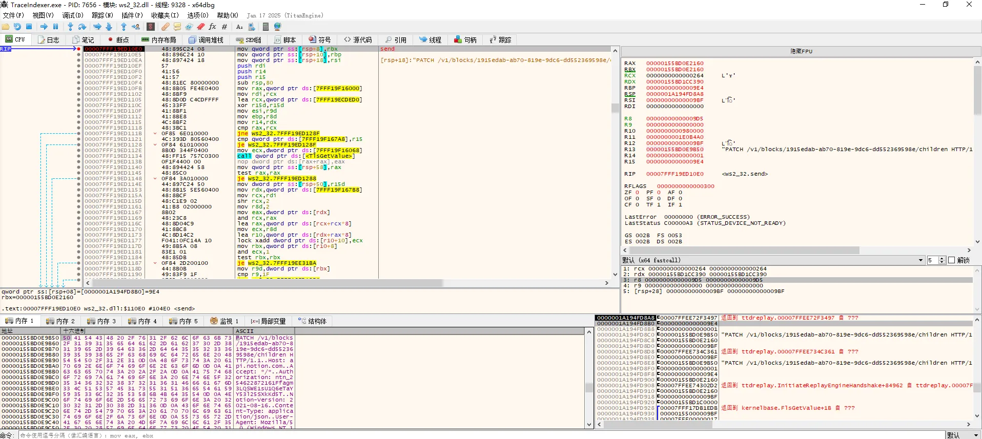Click the fx functions icon
The width and height of the screenshot is (982, 439).
[x=212, y=27]
